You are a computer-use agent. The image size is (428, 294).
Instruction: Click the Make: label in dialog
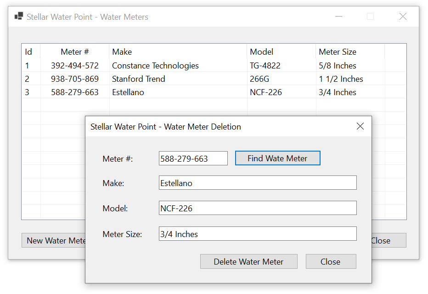pos(113,183)
